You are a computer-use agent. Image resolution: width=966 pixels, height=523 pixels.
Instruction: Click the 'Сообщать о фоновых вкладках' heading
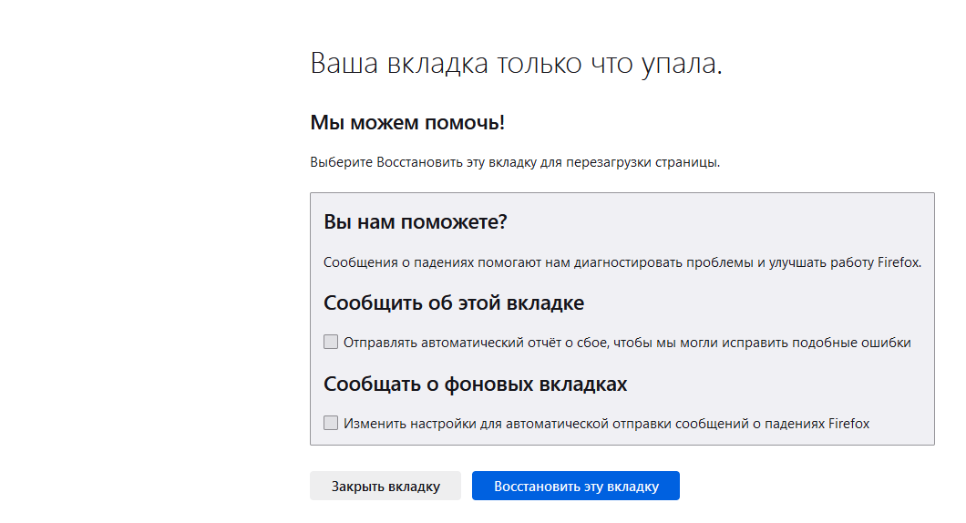click(x=475, y=384)
